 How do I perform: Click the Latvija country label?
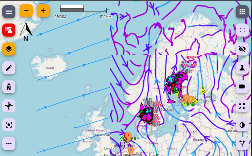pyautogui.click(x=189, y=122)
